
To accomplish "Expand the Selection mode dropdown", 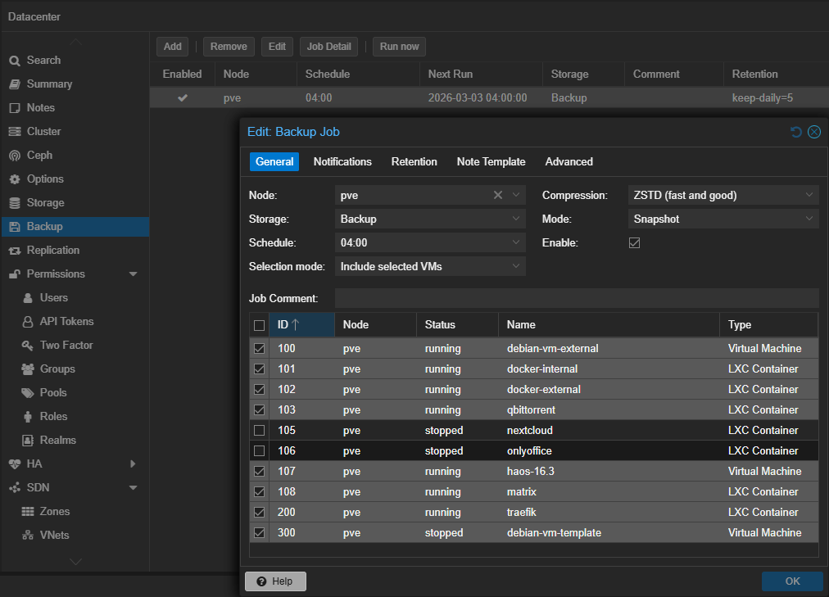I will pyautogui.click(x=516, y=267).
